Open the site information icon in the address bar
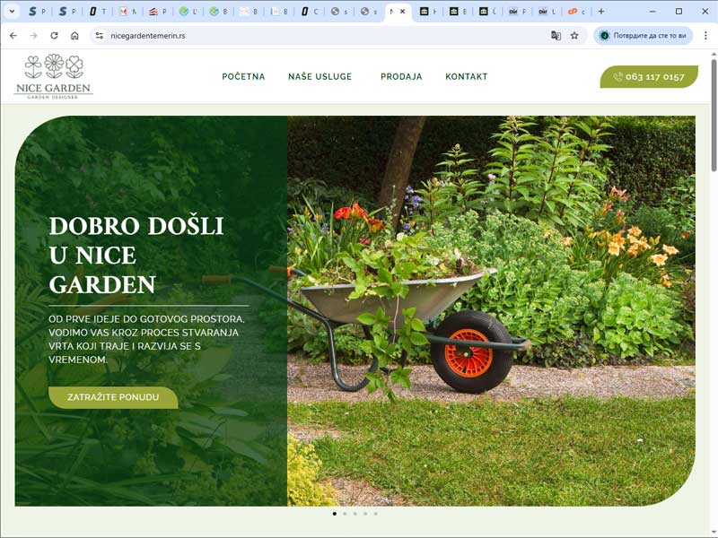The image size is (718, 538). coord(100,36)
